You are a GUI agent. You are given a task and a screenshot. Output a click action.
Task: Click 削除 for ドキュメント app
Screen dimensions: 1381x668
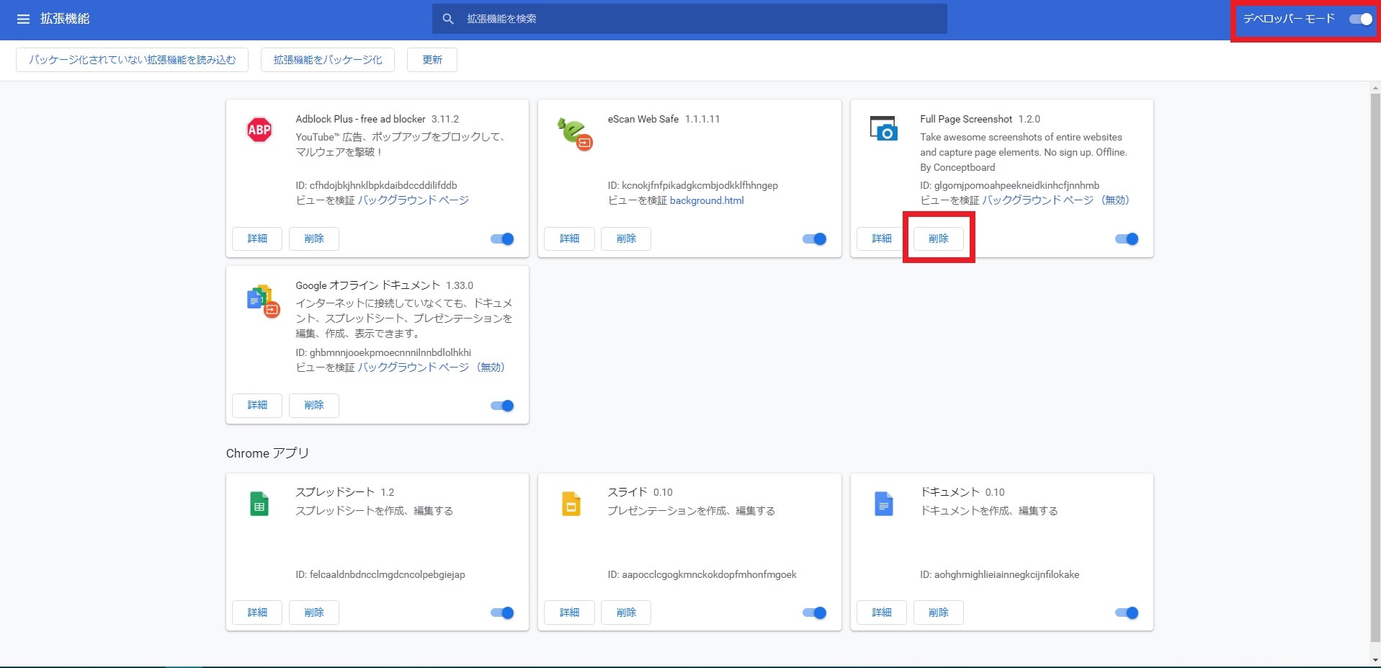tap(939, 613)
